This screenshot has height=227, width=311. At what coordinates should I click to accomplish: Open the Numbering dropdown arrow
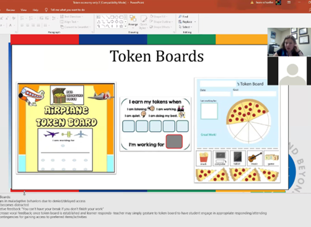click(x=35, y=18)
